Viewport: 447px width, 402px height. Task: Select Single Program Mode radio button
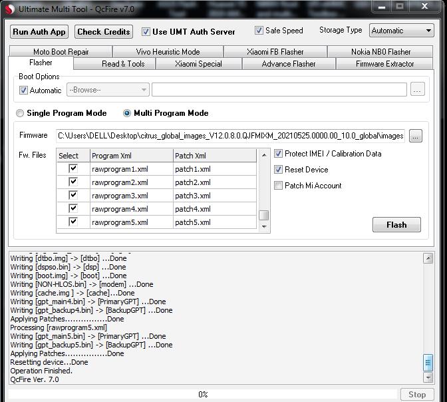[x=20, y=113]
